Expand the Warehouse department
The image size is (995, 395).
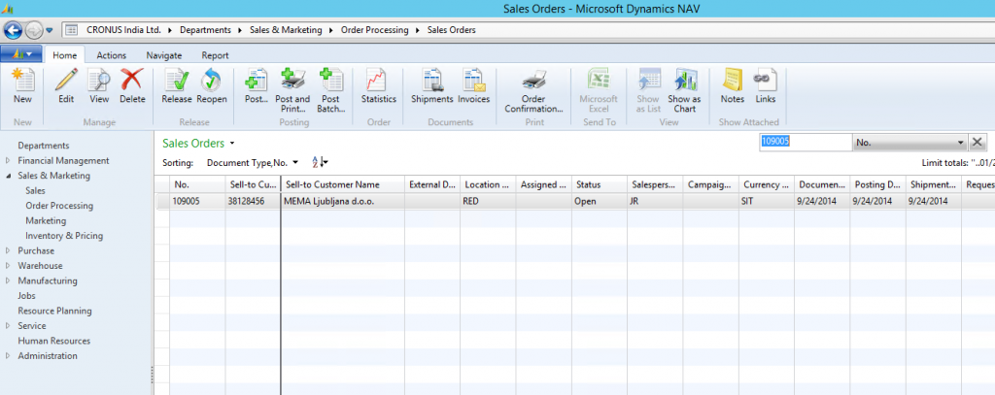[8, 266]
